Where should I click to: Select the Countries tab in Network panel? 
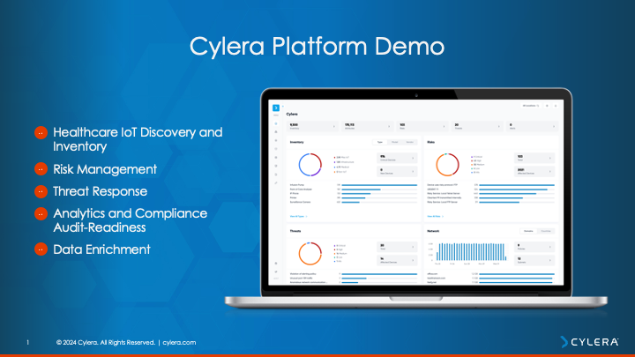tap(546, 231)
